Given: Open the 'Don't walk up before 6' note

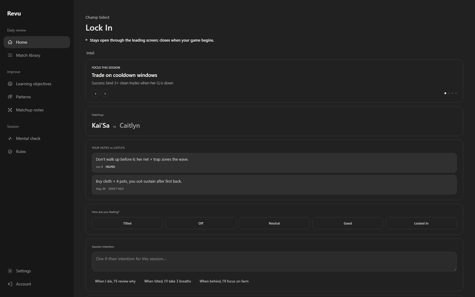Looking at the screenshot, I should coord(274,163).
